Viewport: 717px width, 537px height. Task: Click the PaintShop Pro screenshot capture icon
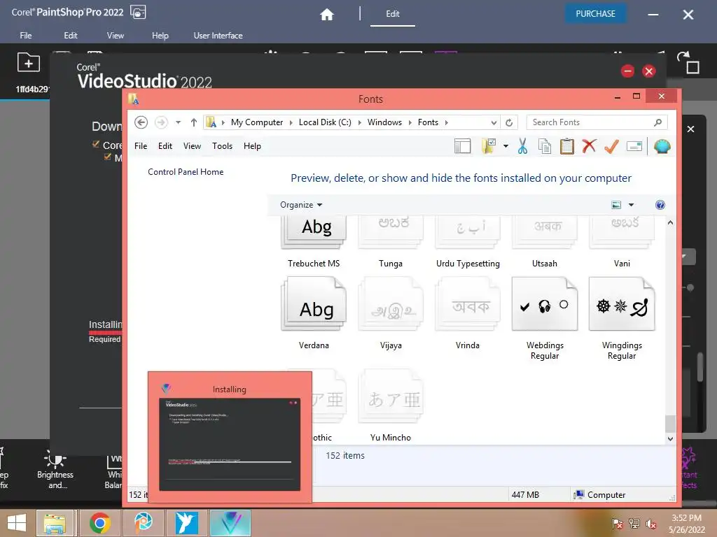click(x=138, y=12)
